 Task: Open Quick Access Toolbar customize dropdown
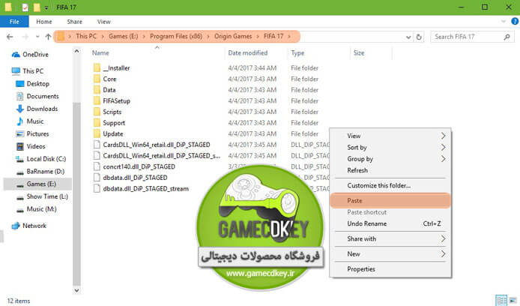coord(46,7)
